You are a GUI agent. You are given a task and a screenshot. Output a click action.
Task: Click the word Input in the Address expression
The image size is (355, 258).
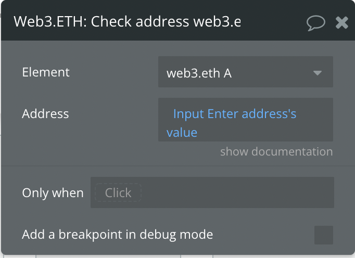coord(188,113)
